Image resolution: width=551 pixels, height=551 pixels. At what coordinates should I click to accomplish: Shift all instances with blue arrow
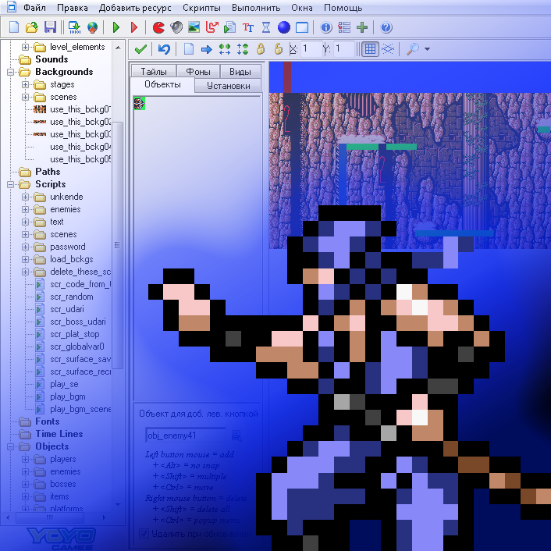[207, 49]
